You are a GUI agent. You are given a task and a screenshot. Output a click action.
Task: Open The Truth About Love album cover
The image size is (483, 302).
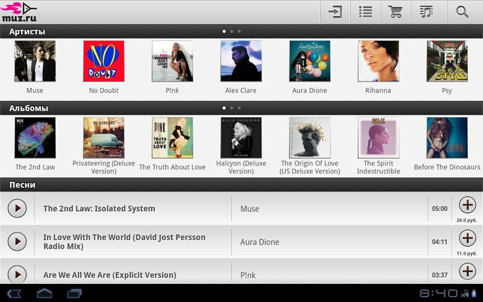173,138
